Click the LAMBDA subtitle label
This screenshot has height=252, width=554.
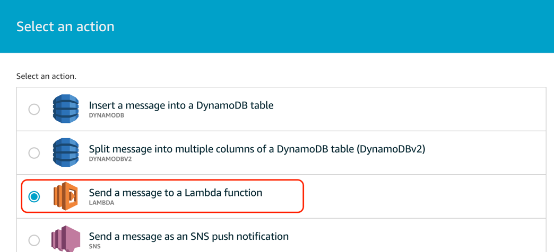pyautogui.click(x=101, y=203)
